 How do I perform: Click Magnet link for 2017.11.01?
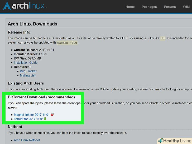pos(32,115)
